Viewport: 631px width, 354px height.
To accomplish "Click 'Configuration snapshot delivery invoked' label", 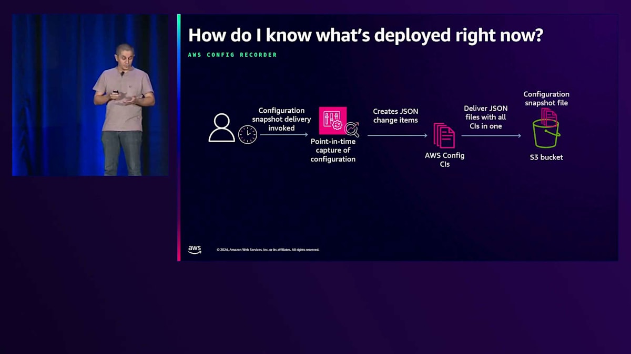I will click(281, 119).
